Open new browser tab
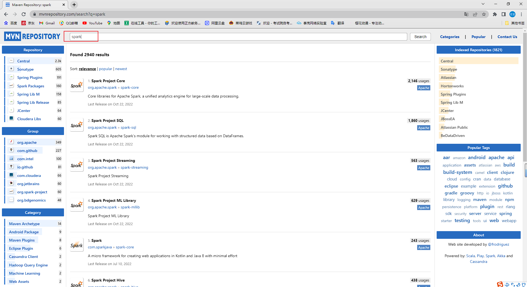This screenshot has width=527, height=287. [x=74, y=5]
